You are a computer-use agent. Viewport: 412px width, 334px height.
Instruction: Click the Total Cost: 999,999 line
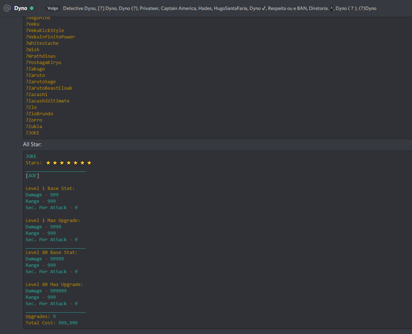click(52, 323)
